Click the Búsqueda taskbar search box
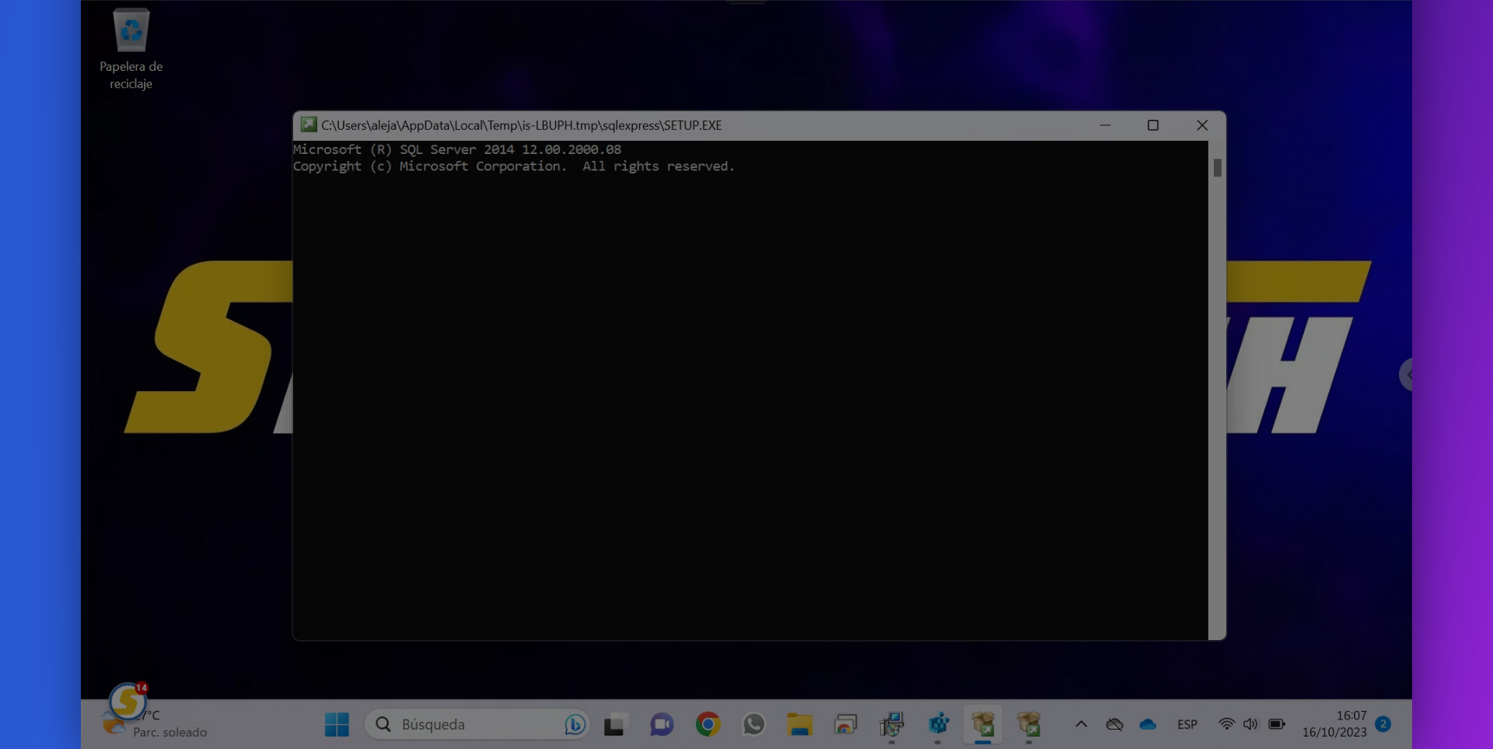This screenshot has height=749, width=1493. point(476,724)
